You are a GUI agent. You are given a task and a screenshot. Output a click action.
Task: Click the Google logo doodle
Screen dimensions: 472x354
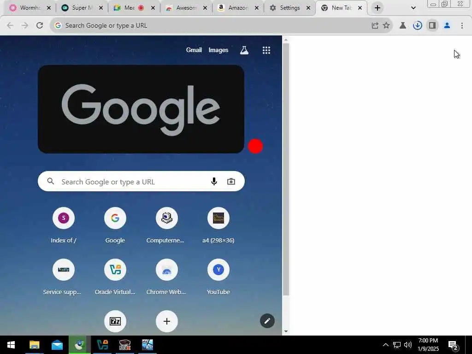[141, 109]
